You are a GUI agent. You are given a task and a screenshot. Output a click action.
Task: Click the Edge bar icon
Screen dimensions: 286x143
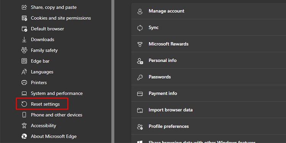tap(24, 61)
